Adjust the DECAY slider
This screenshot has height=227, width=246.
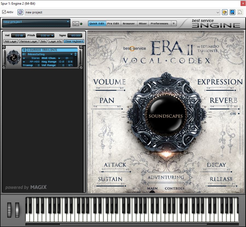click(x=216, y=172)
